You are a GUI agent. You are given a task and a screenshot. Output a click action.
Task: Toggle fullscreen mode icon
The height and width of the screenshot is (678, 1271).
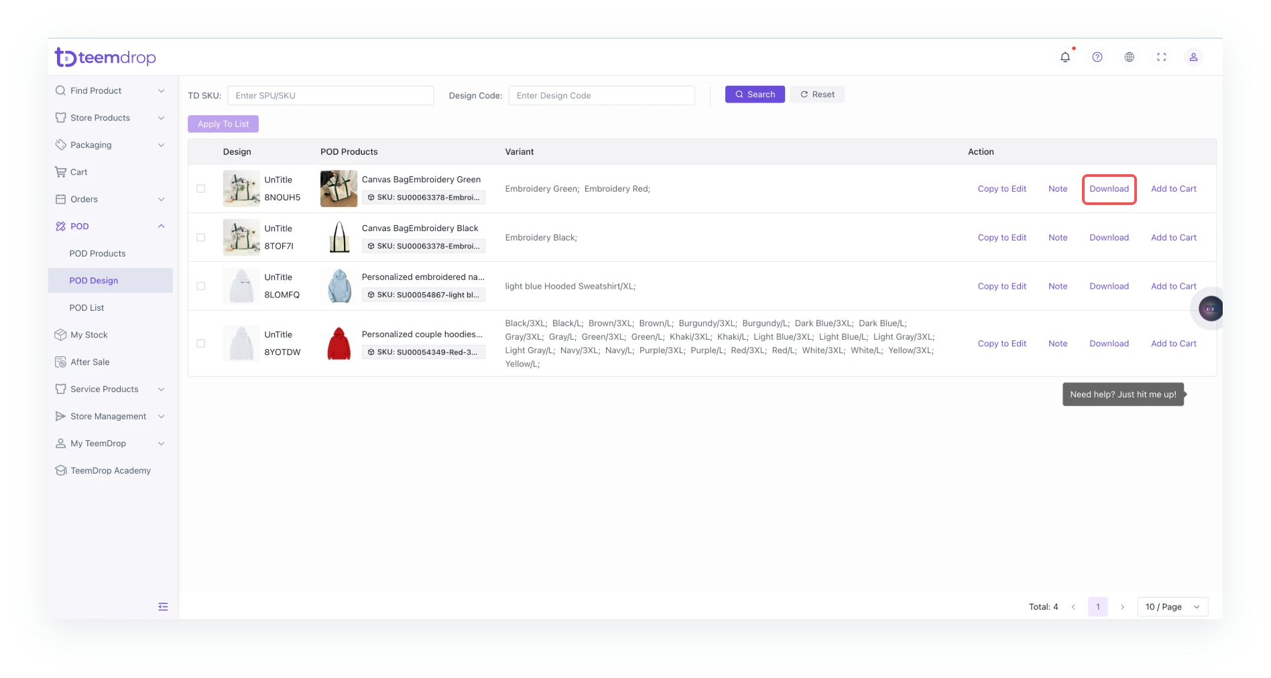tap(1161, 58)
